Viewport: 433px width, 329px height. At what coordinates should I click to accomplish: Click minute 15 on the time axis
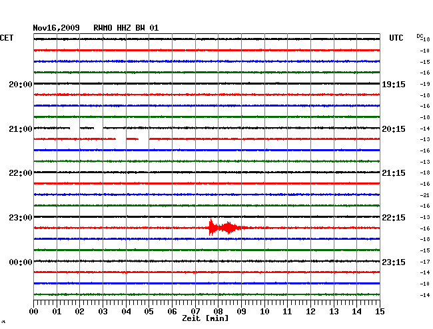pyautogui.click(x=380, y=312)
